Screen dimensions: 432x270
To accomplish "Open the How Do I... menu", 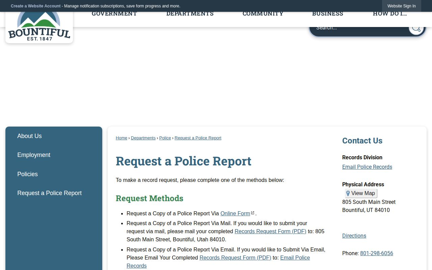I will click(390, 14).
